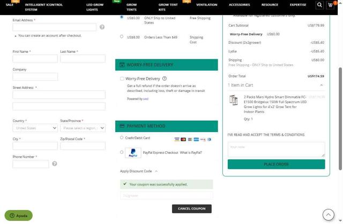
Task: Focus the first Street Address line
Action: (59, 95)
